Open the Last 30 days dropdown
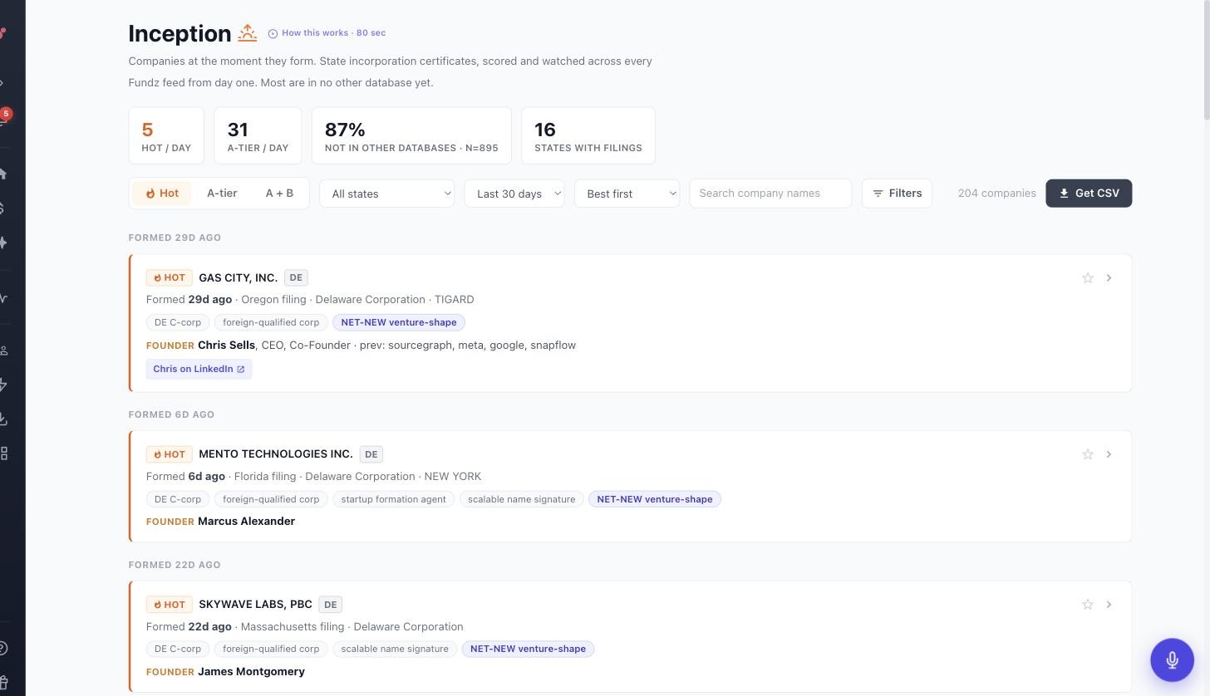This screenshot has width=1210, height=696. tap(514, 194)
